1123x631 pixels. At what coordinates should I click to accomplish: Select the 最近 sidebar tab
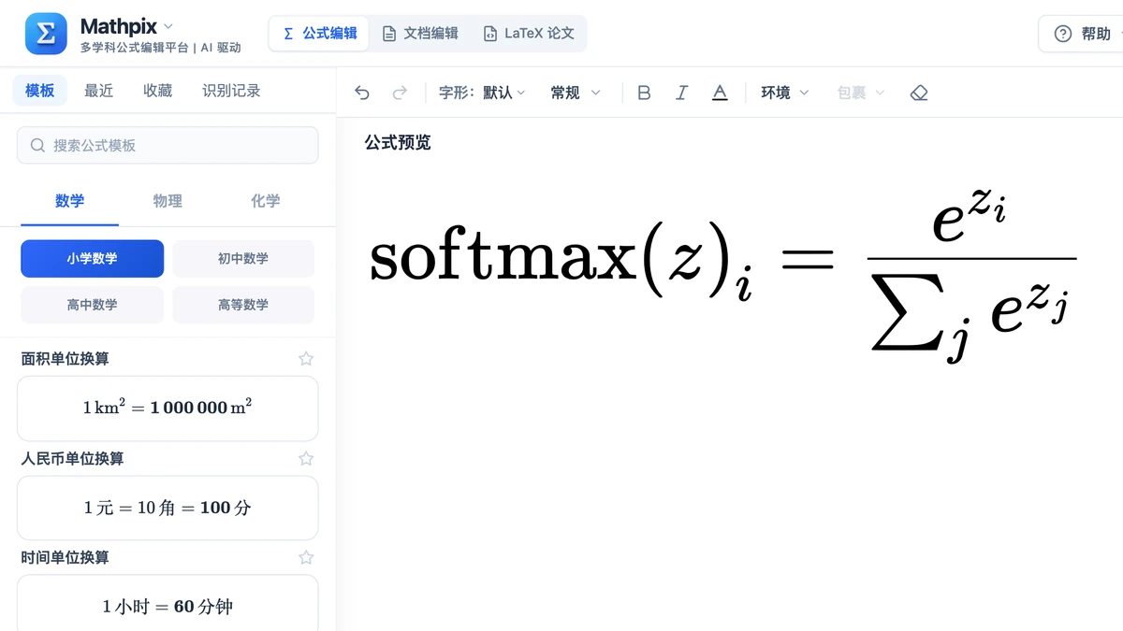pyautogui.click(x=99, y=91)
